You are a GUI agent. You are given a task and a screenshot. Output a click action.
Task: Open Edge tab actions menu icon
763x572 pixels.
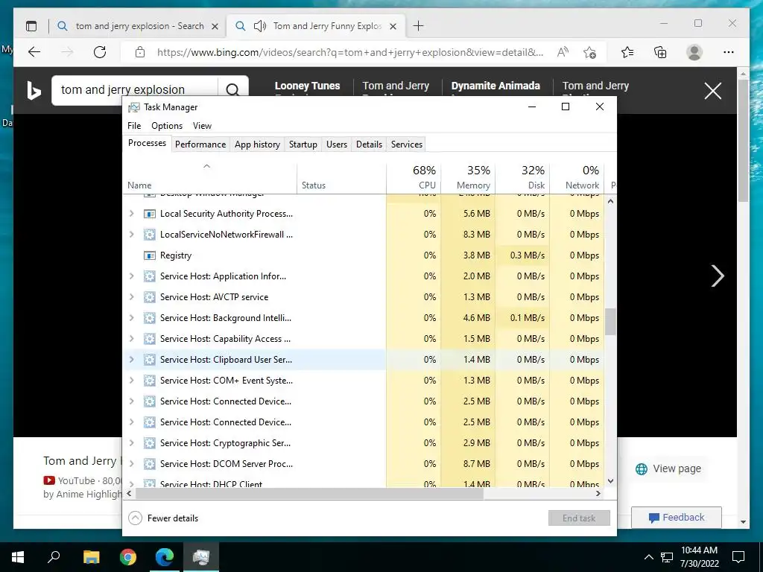point(31,26)
